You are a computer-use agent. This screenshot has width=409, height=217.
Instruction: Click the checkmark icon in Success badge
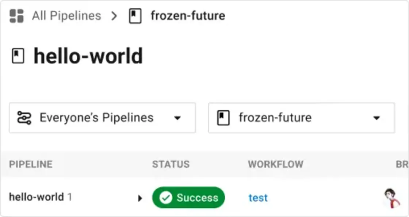[x=166, y=198]
